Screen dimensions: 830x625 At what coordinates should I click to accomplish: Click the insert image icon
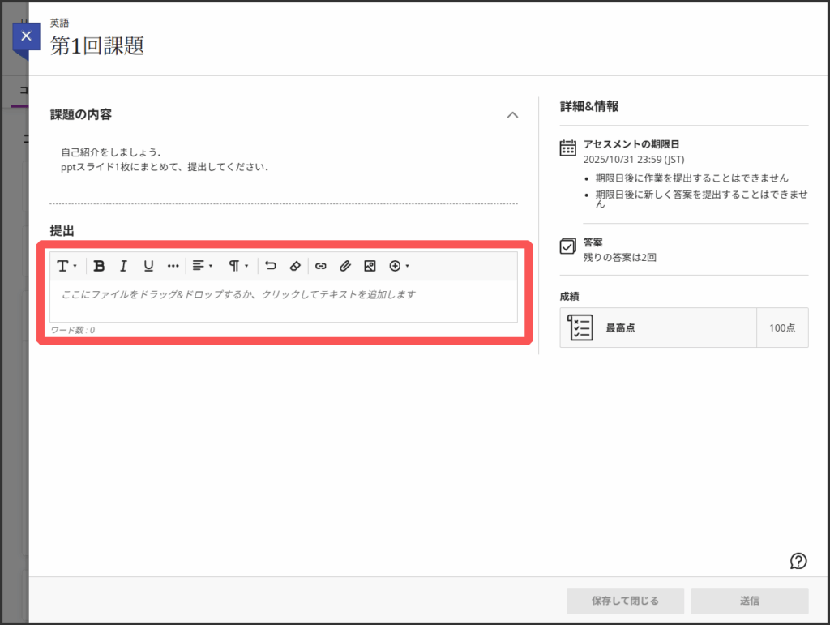pyautogui.click(x=370, y=266)
